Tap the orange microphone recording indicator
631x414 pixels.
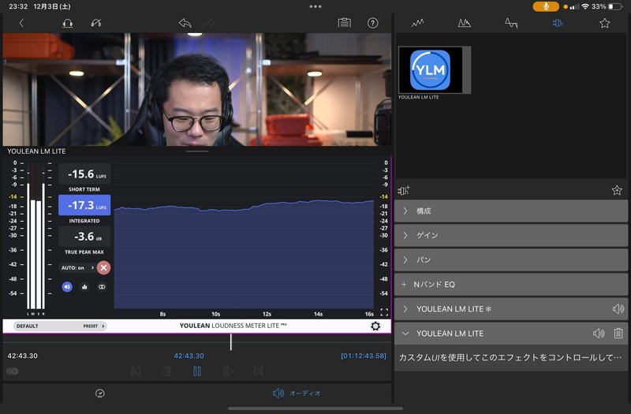(546, 6)
